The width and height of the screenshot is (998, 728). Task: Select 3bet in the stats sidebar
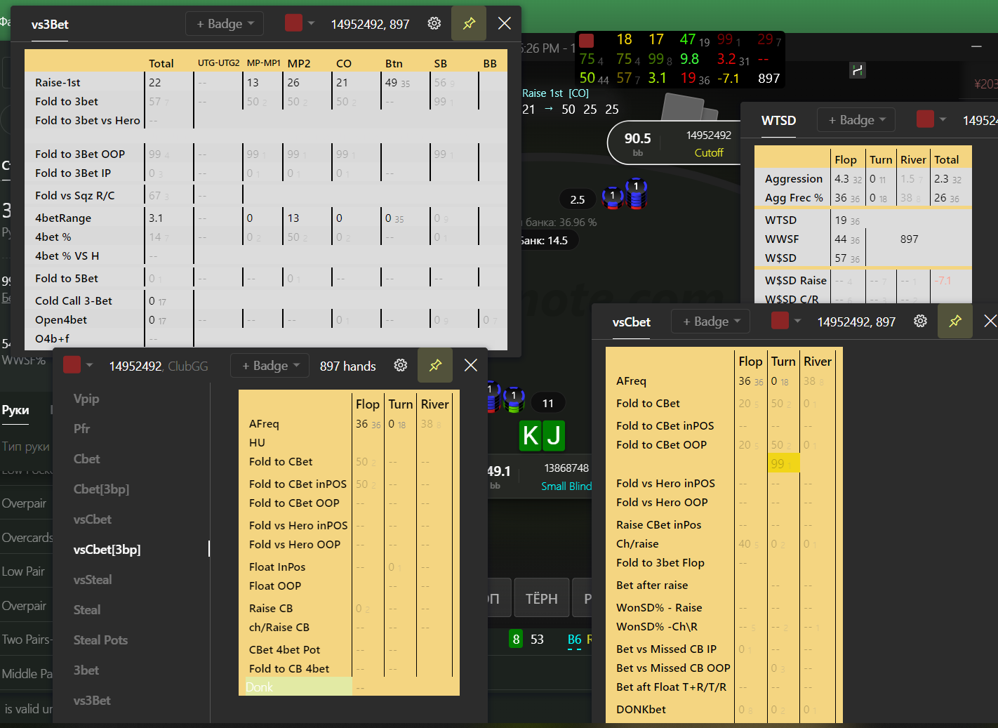tap(86, 670)
